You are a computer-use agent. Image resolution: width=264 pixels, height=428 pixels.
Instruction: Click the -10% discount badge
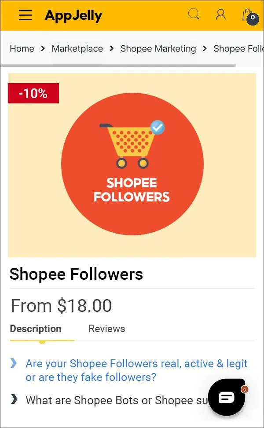[x=33, y=93]
